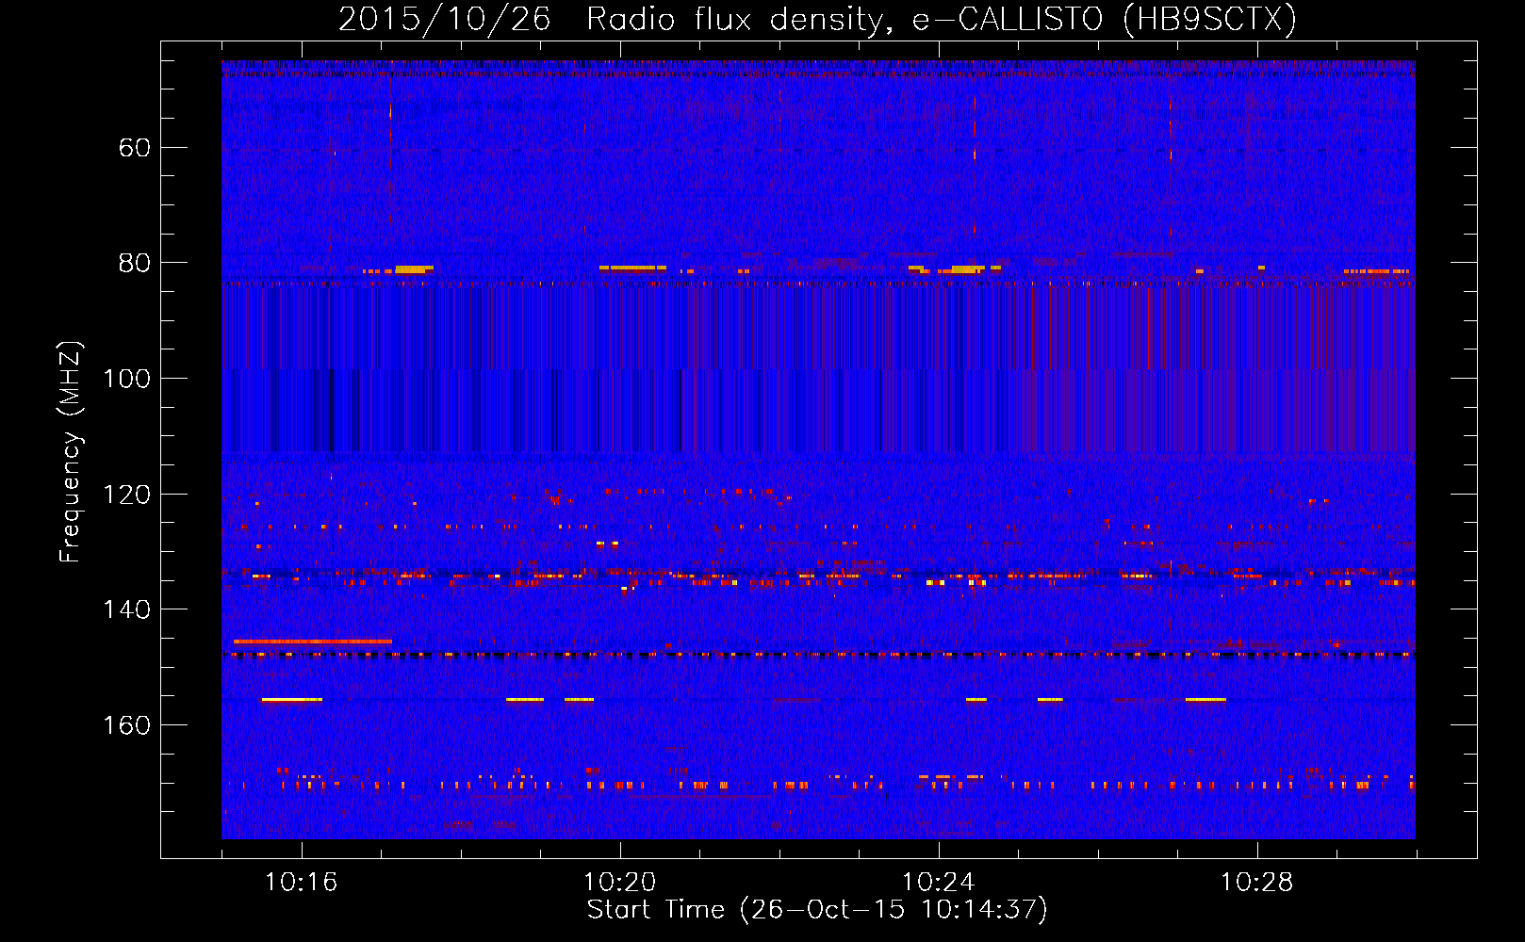Click the 60 frequency tick label
The image size is (1525, 942).
(x=135, y=148)
